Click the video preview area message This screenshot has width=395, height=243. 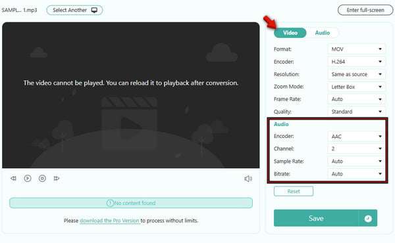[x=131, y=83]
